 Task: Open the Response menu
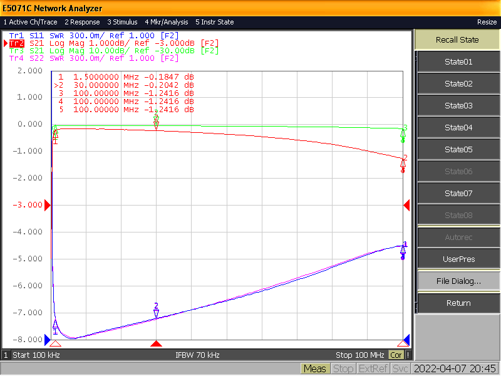(82, 22)
